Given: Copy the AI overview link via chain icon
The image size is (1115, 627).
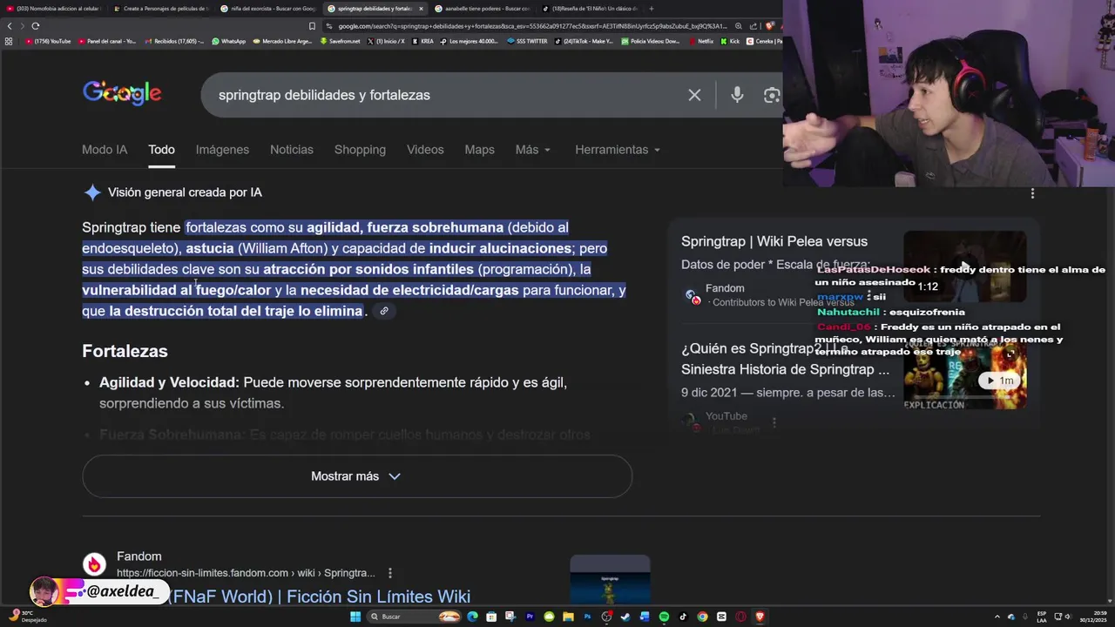Looking at the screenshot, I should (383, 311).
